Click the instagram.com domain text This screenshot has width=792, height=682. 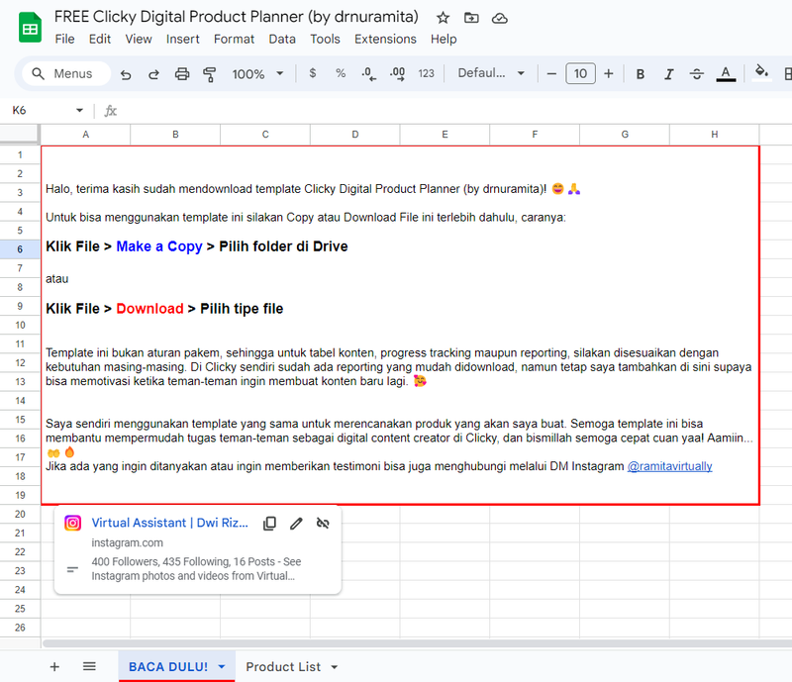click(128, 543)
